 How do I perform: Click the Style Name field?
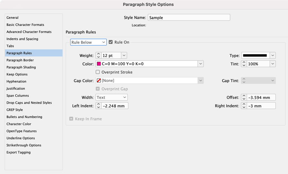[189, 17]
